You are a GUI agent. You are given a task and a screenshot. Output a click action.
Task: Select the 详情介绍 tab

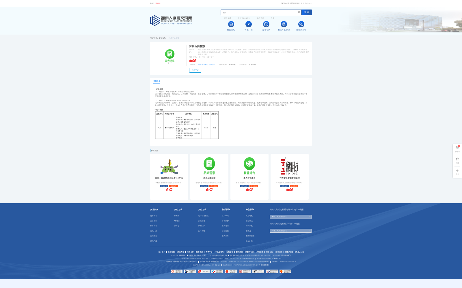(x=157, y=81)
